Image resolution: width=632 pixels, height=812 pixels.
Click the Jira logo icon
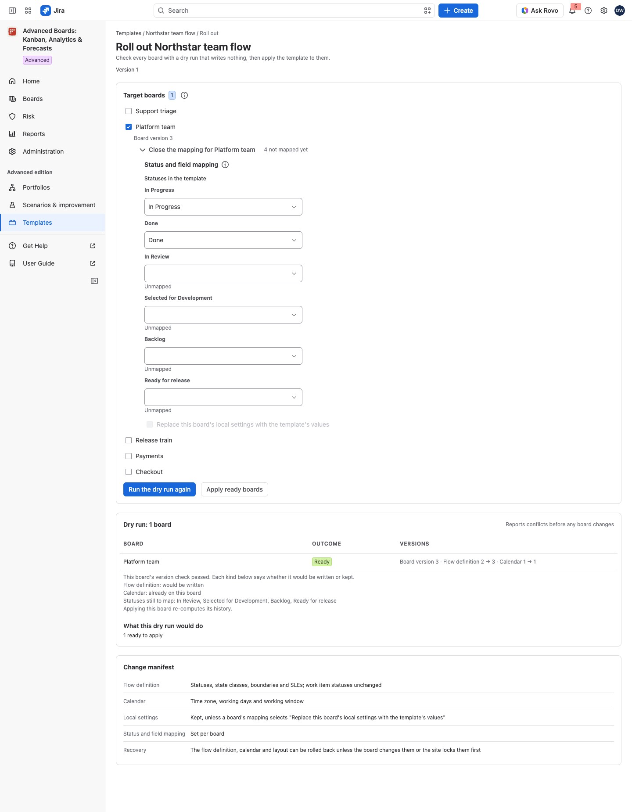point(45,11)
